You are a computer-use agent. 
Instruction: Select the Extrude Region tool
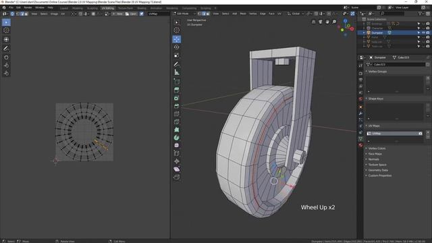tap(177, 90)
